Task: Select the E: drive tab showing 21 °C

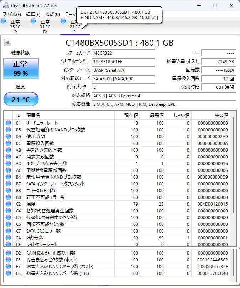Action: pos(75,26)
